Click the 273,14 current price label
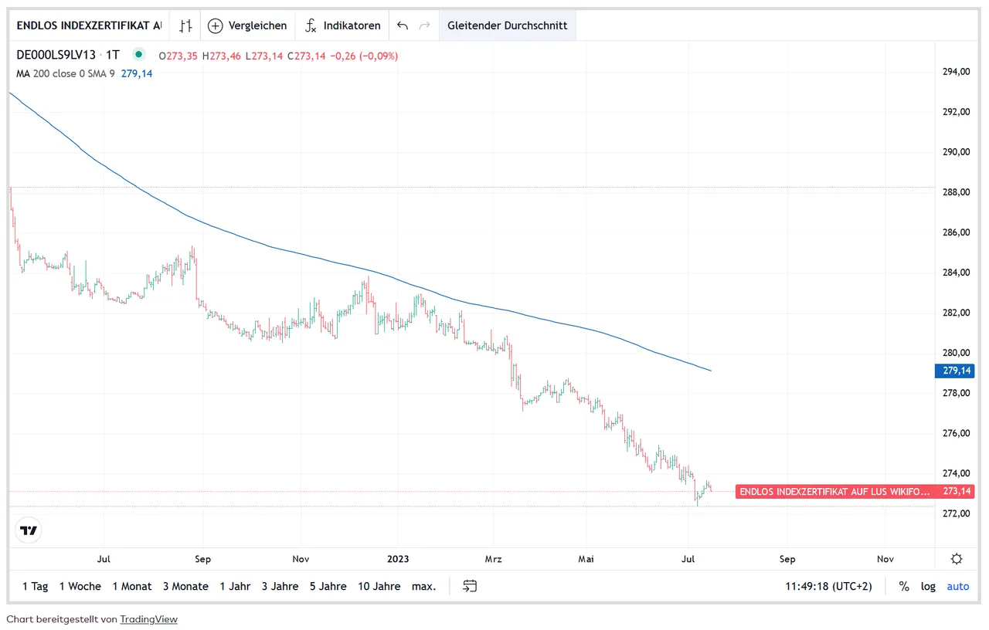 tap(957, 491)
